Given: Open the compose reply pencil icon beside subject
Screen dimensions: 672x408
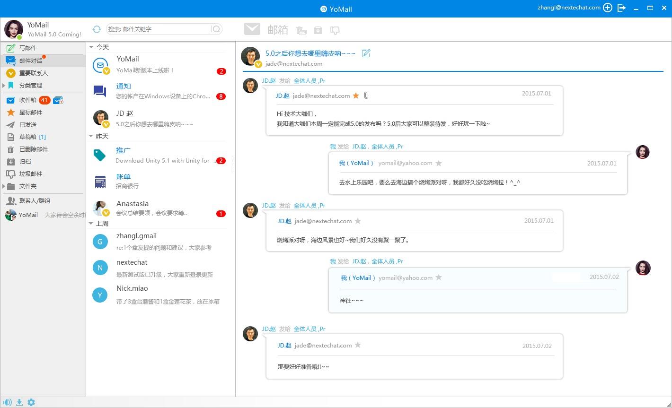Looking at the screenshot, I should (365, 53).
